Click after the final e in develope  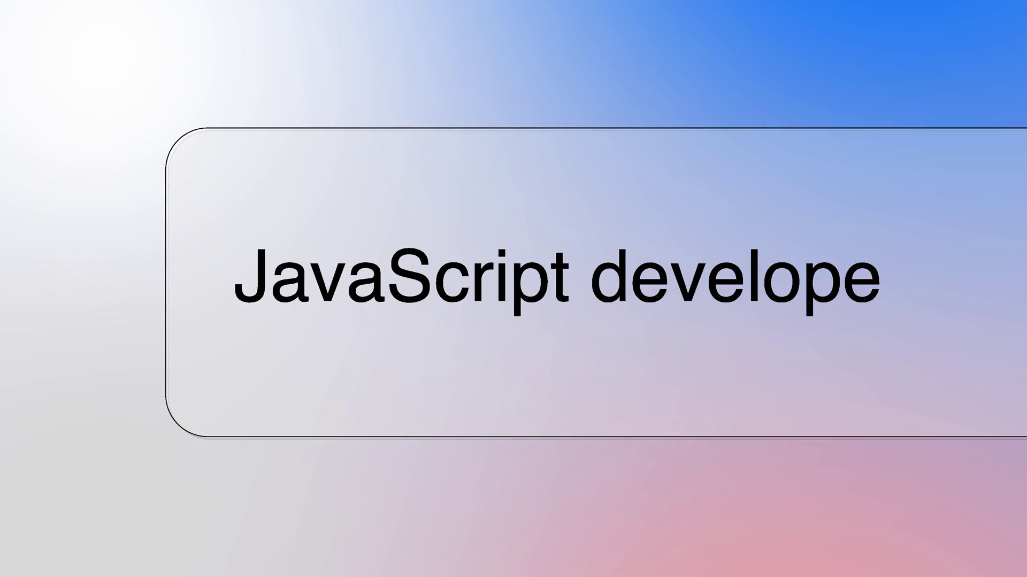click(x=883, y=278)
